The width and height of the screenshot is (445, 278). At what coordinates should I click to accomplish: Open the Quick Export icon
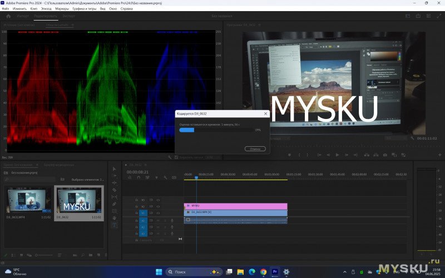(418, 16)
